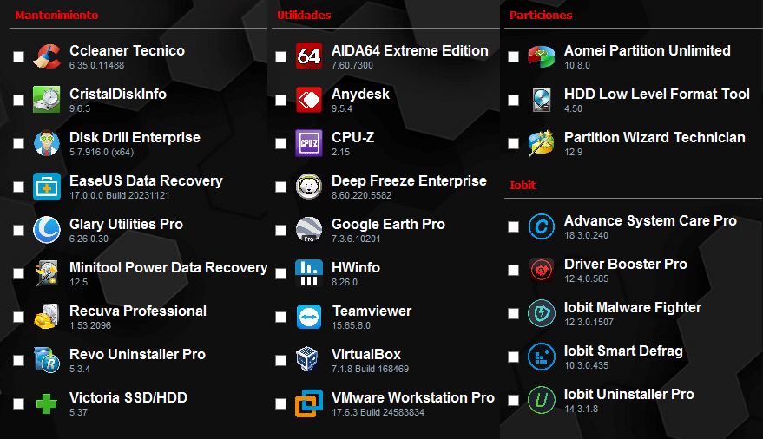763x439 pixels.
Task: Click the Victoria SSD/HDD green cross icon
Action: [x=47, y=403]
